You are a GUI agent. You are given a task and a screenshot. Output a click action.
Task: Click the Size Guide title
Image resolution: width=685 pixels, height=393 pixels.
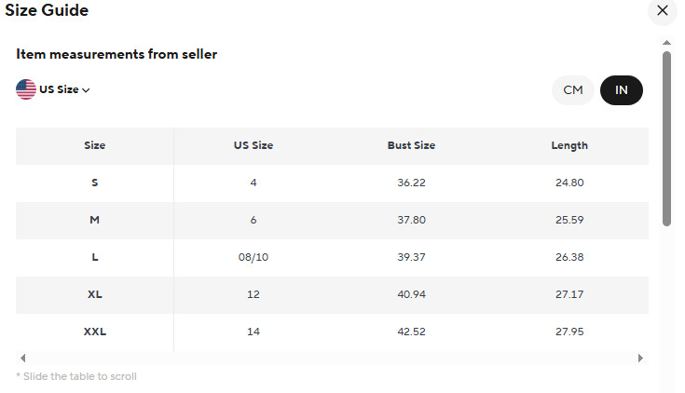pos(48,10)
